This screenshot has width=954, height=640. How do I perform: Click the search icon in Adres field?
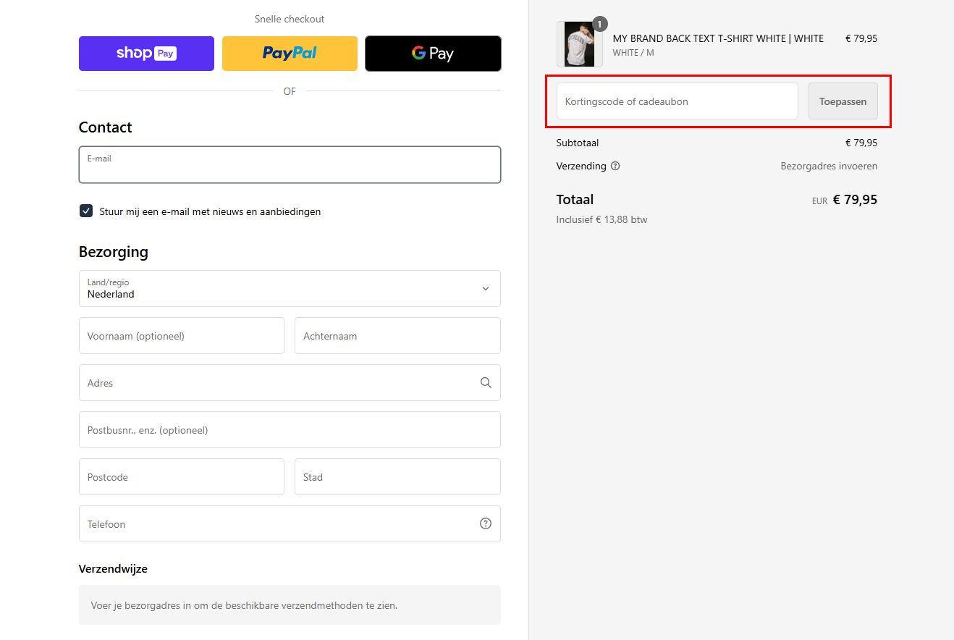pyautogui.click(x=486, y=383)
